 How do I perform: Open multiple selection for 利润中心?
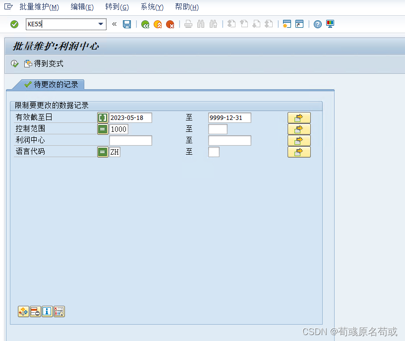299,141
